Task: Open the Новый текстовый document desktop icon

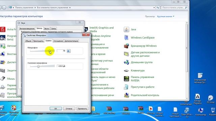Action: [x=175, y=112]
